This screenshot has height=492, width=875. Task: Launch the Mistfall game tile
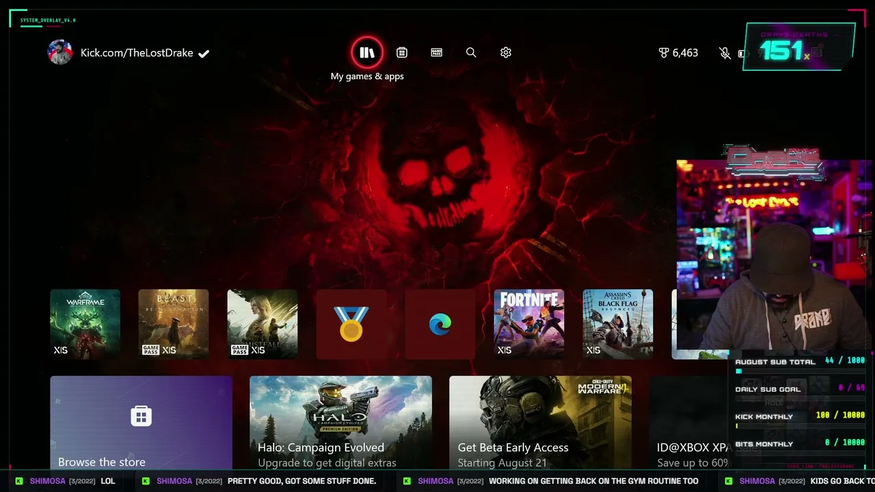(262, 324)
